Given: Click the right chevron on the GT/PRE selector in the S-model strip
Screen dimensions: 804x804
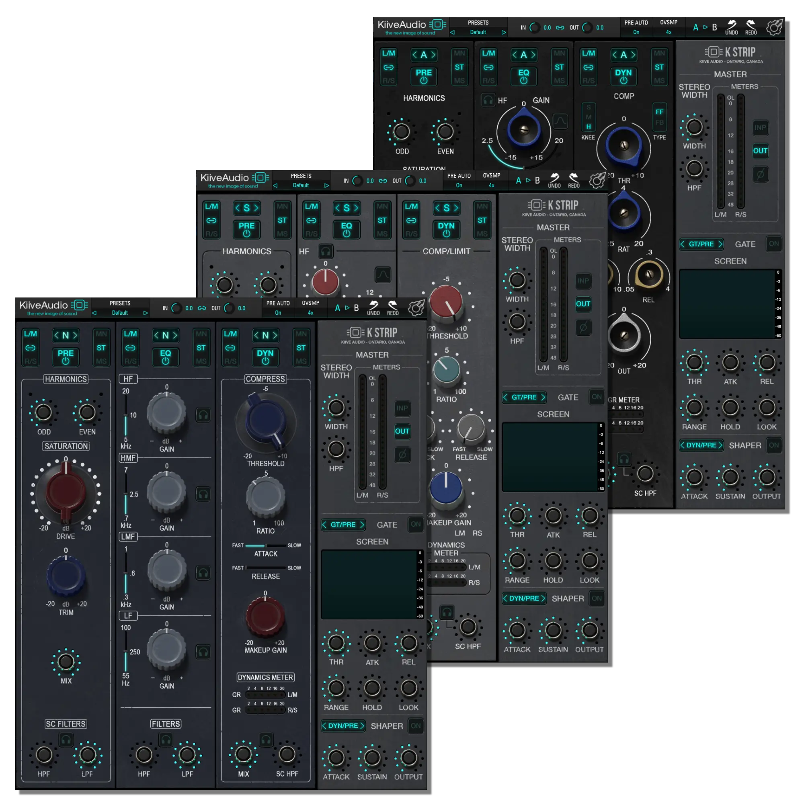Looking at the screenshot, I should pyautogui.click(x=543, y=398).
